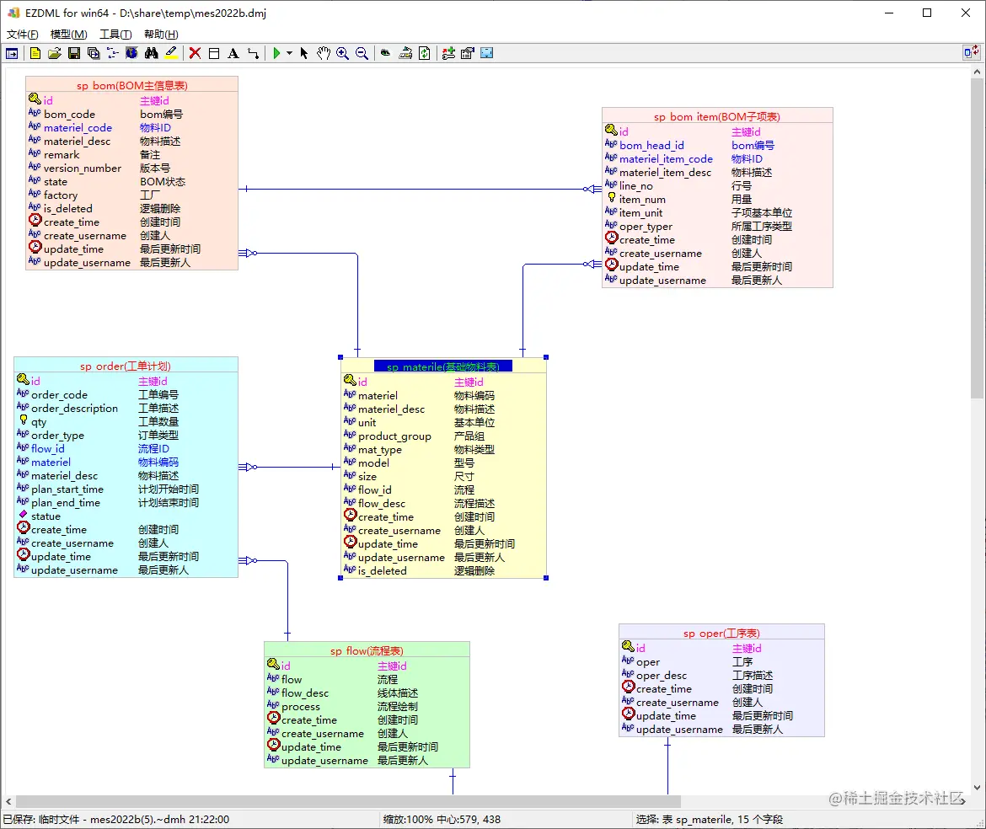Click the scroll up arrow
986x829 pixels.
pos(977,72)
